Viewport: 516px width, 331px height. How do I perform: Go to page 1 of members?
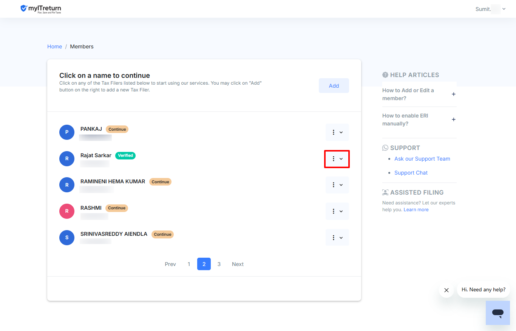pyautogui.click(x=189, y=264)
